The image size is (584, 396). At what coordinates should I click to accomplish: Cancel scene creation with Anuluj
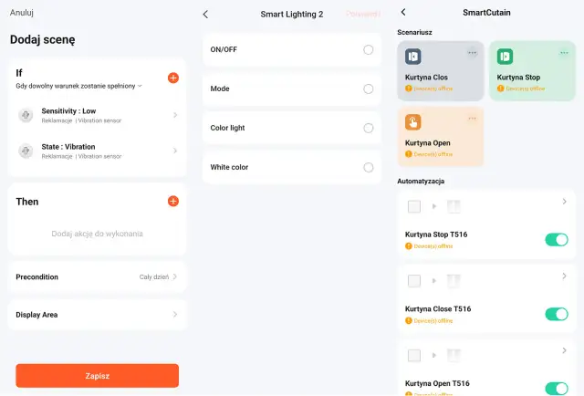point(22,13)
